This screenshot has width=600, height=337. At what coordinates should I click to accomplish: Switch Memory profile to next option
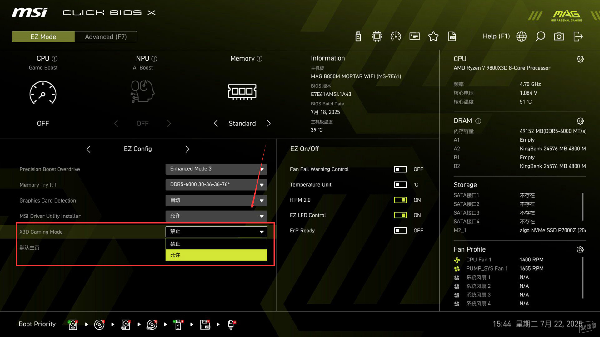tap(268, 123)
